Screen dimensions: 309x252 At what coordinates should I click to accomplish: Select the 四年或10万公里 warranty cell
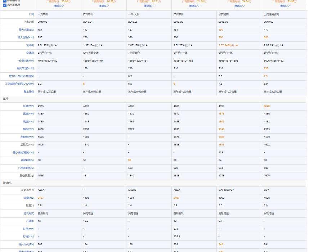tap(47, 92)
